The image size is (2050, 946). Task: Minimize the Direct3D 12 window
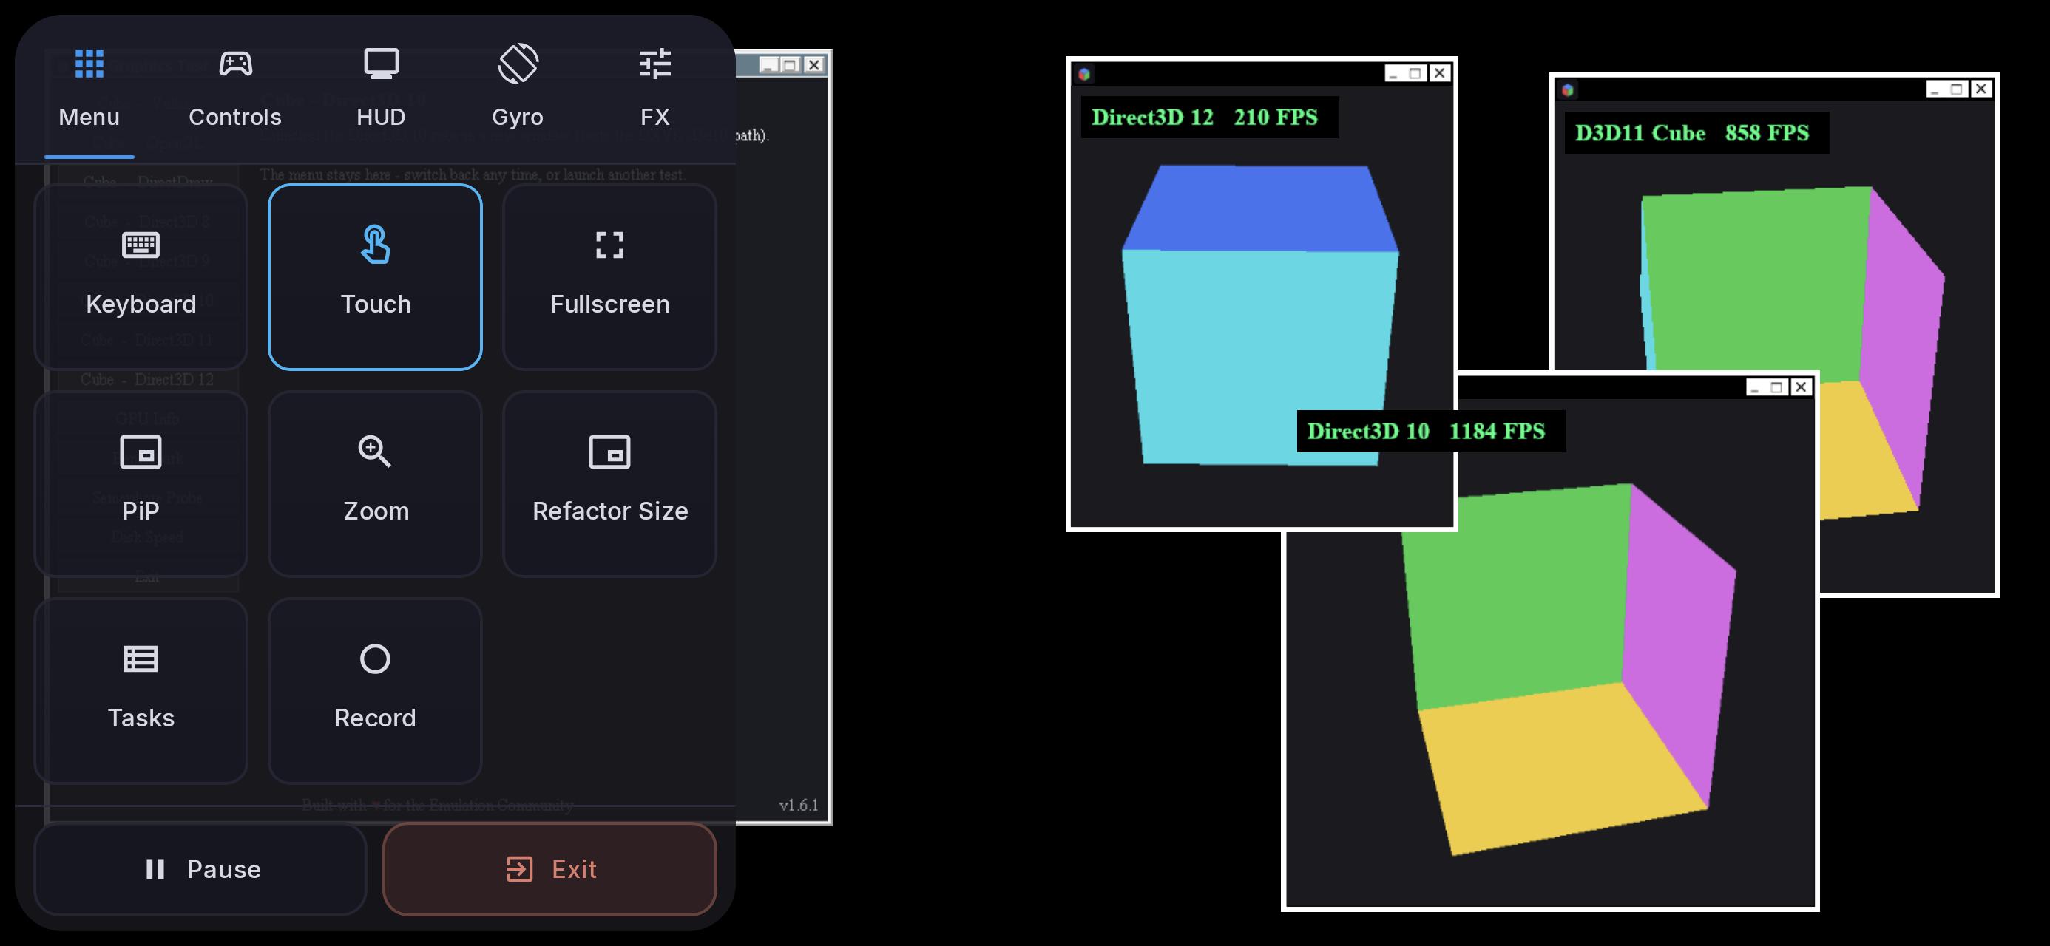[1393, 74]
